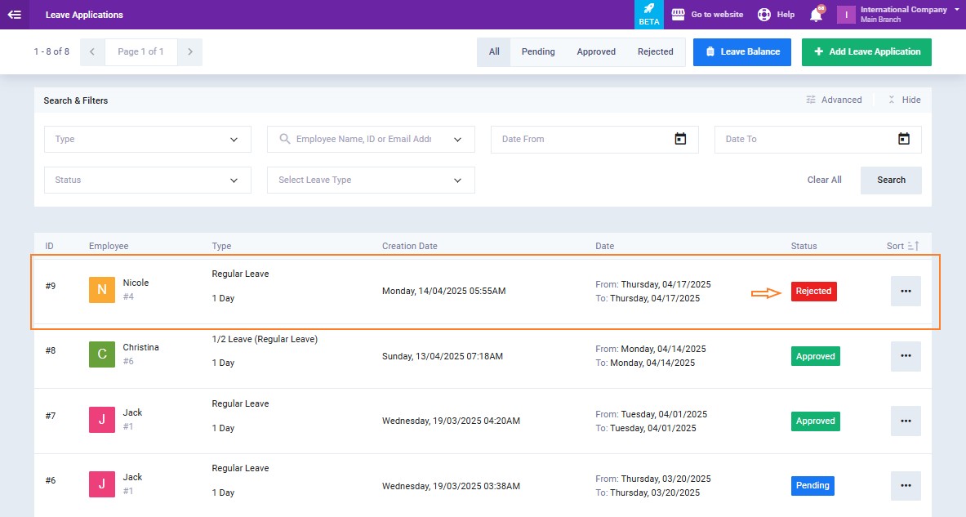Click the '1 - 8 of 8' record count
Screen dimensions: 966x517
coord(51,51)
